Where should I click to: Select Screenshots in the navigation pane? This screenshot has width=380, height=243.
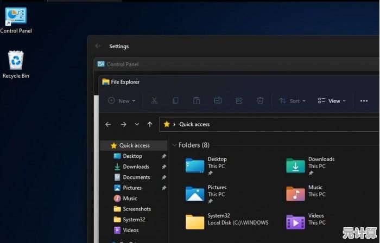(134, 209)
